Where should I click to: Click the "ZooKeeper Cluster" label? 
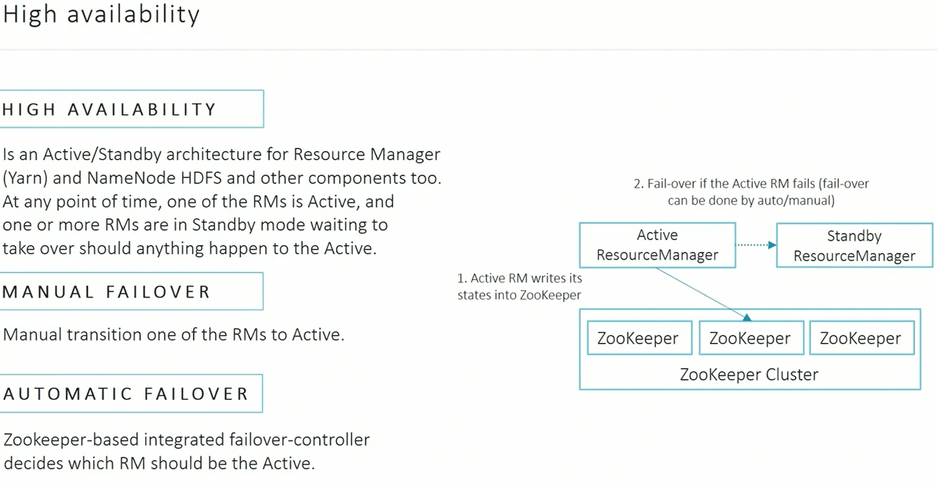[x=749, y=375]
